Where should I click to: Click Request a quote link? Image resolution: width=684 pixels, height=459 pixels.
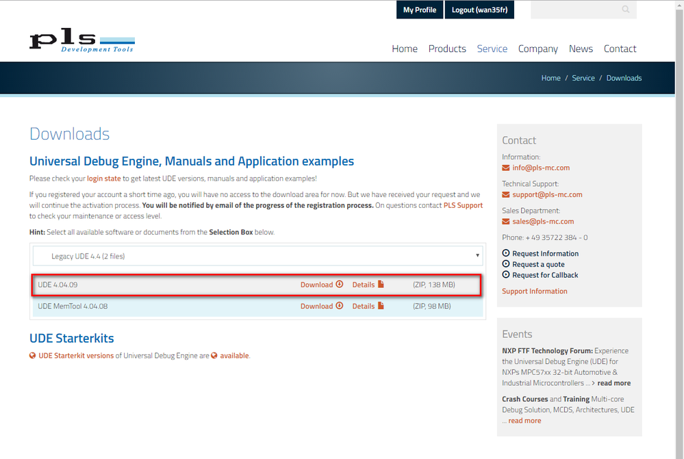pos(538,265)
